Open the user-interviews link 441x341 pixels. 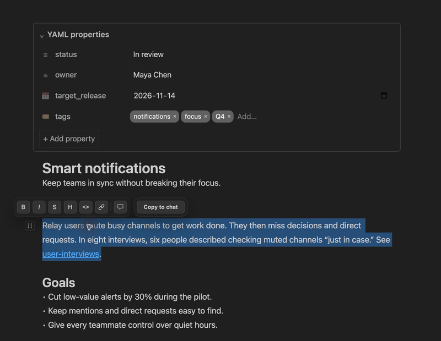coord(71,254)
